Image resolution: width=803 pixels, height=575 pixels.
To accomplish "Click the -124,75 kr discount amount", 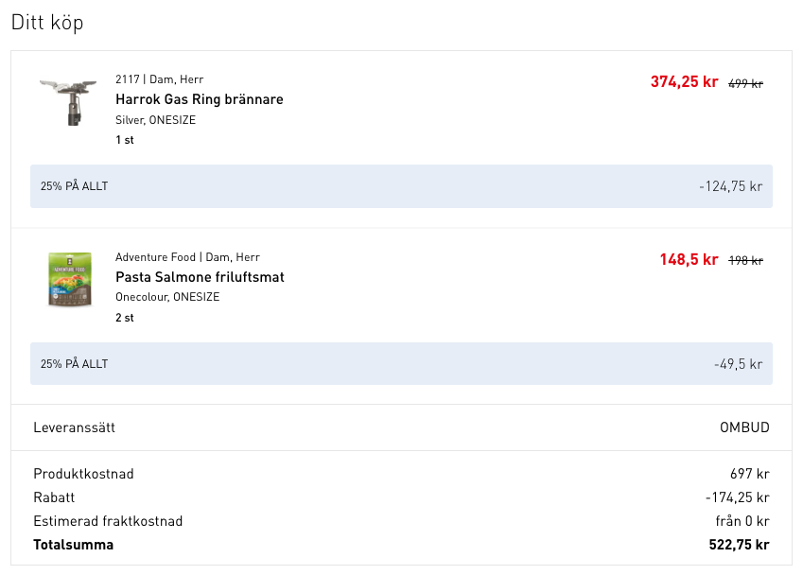I will [730, 186].
